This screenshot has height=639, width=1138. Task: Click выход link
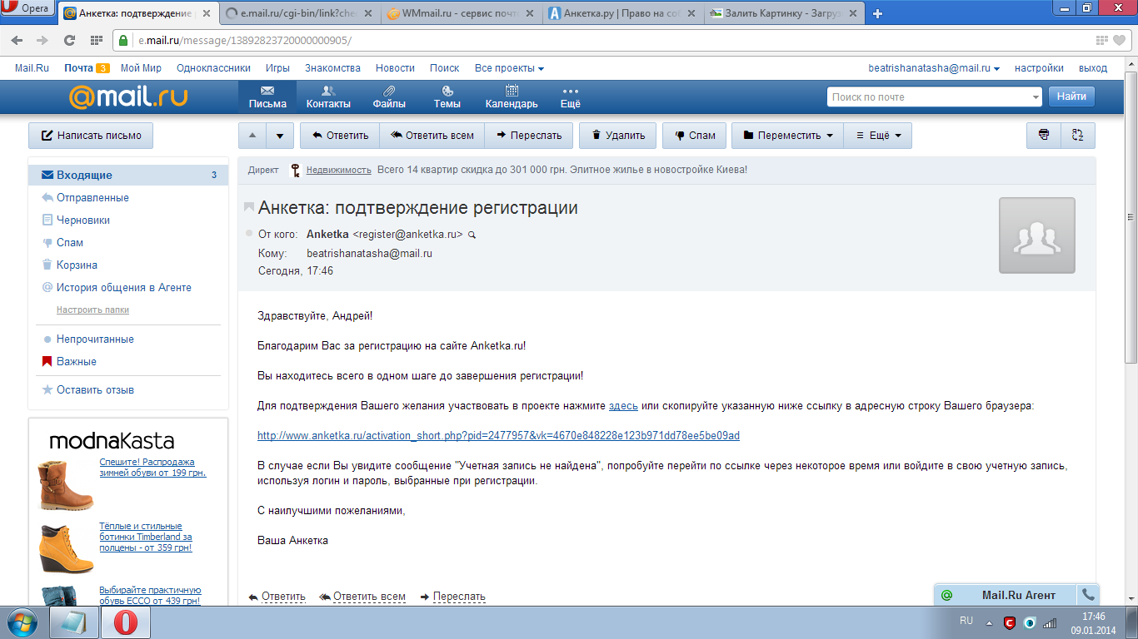[x=1093, y=68]
